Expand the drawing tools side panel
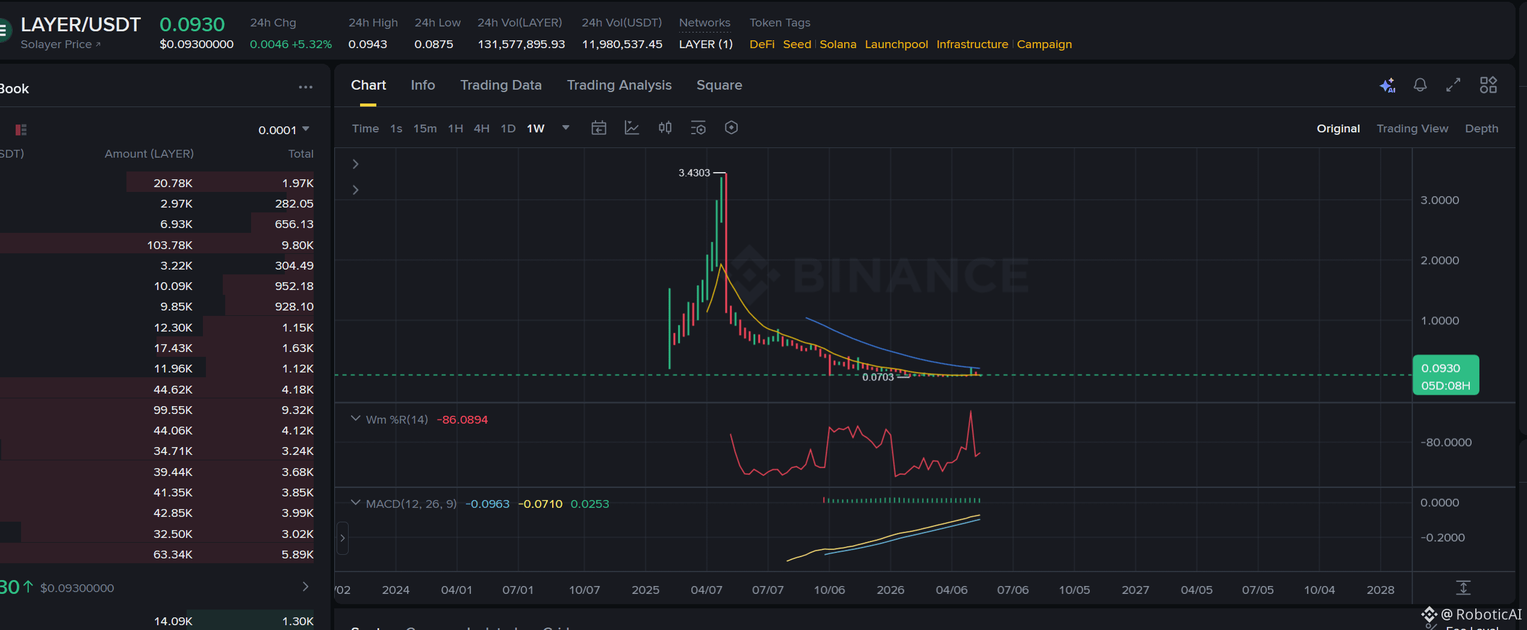The height and width of the screenshot is (630, 1527). pyautogui.click(x=342, y=538)
